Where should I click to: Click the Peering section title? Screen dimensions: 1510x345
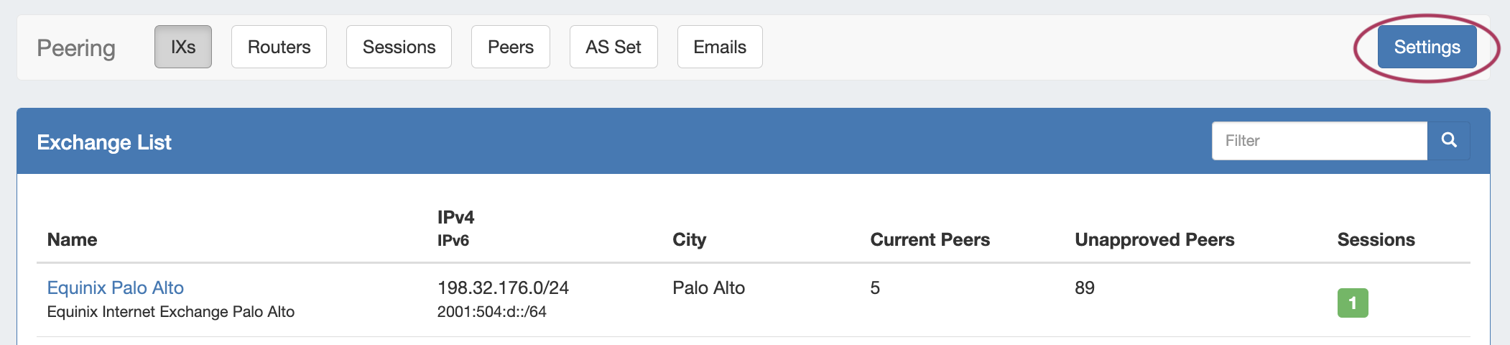pyautogui.click(x=76, y=48)
